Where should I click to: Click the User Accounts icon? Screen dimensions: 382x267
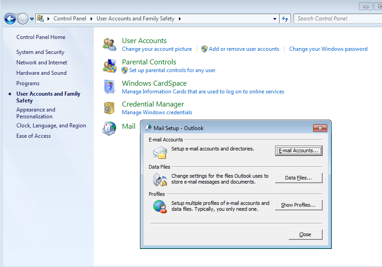pyautogui.click(x=110, y=44)
